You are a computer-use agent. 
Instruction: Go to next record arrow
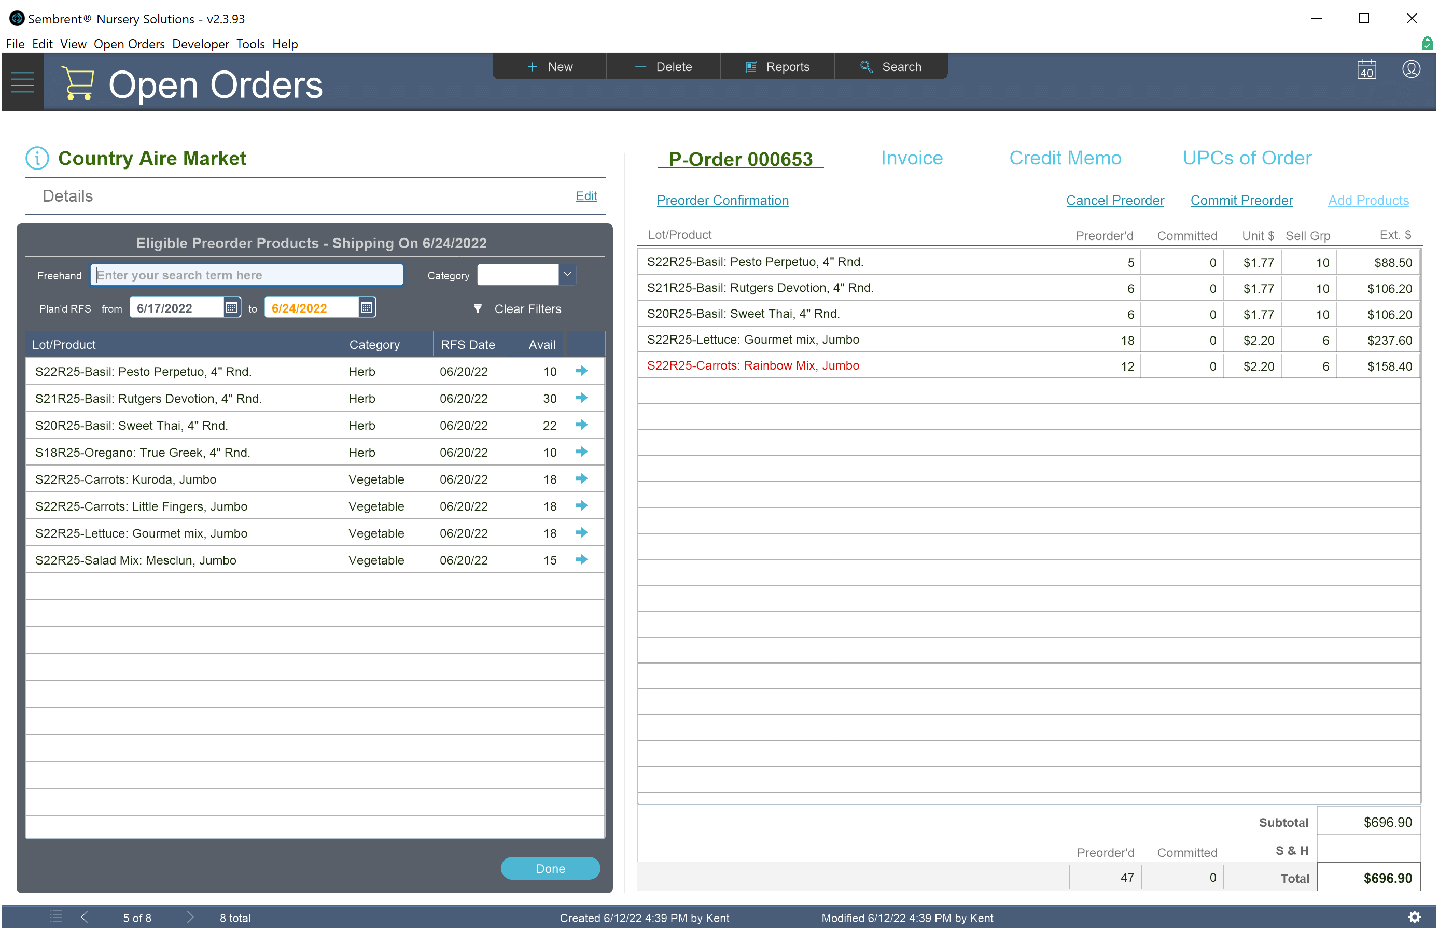click(x=190, y=916)
